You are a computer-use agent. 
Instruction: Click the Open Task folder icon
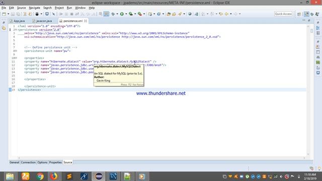174,14
